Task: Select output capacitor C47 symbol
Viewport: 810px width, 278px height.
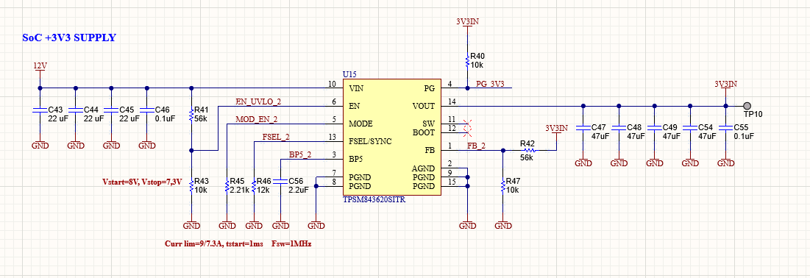Action: 583,128
